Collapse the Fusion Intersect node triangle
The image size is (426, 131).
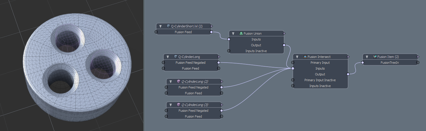tap(297, 57)
